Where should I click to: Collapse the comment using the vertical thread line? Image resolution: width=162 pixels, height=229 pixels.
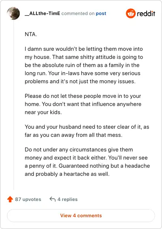click(x=13, y=105)
